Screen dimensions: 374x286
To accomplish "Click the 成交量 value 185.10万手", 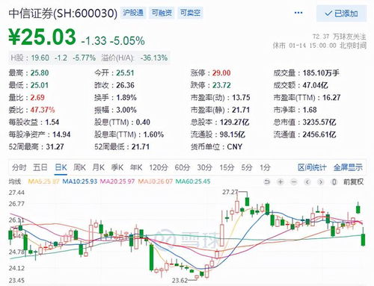I will tap(321, 73).
